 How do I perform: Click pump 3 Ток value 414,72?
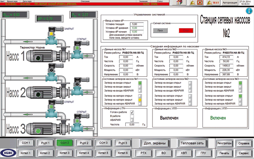[x=226, y=57]
